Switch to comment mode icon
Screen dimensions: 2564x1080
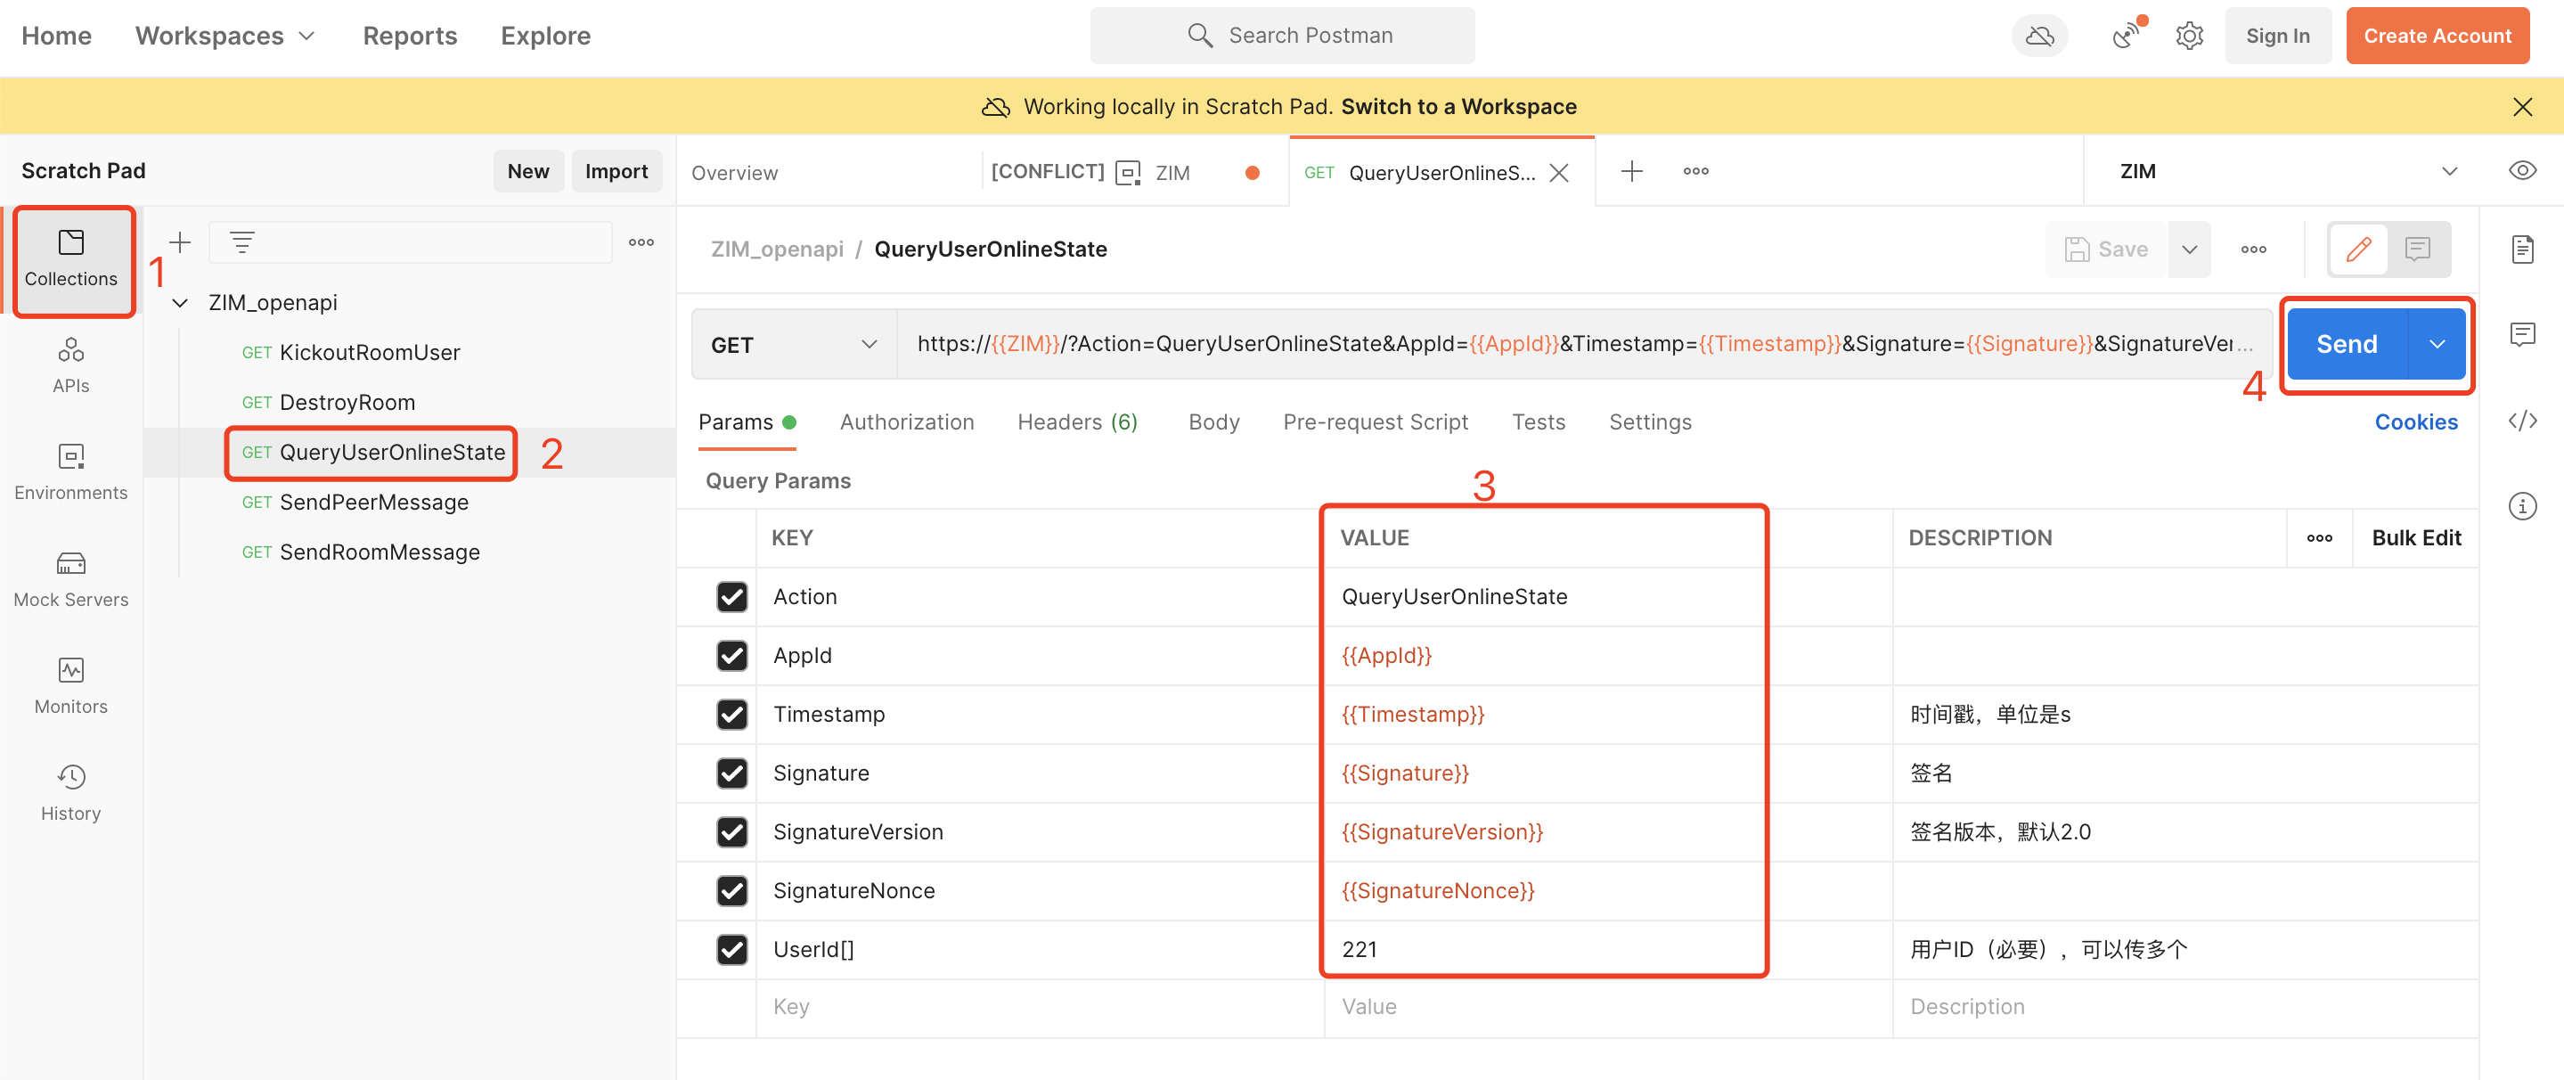point(2418,249)
